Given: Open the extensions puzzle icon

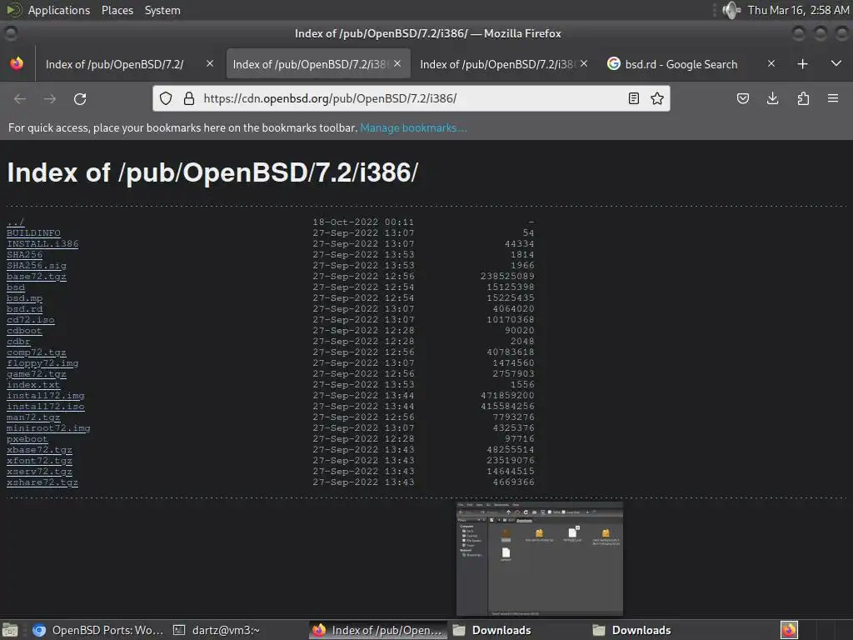Looking at the screenshot, I should [803, 98].
